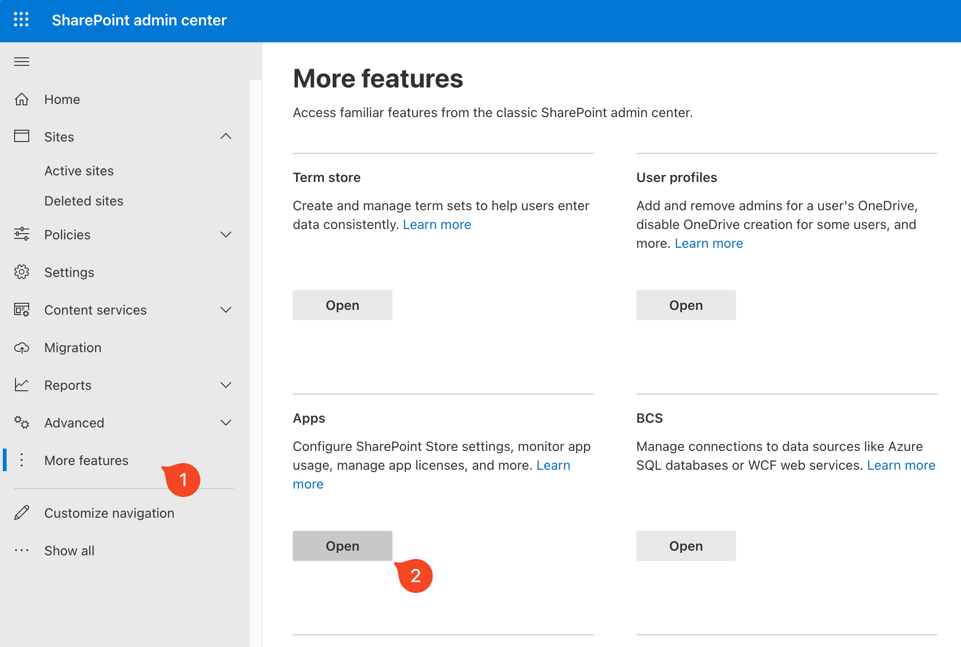
Task: Click the Home house icon
Action: click(22, 99)
